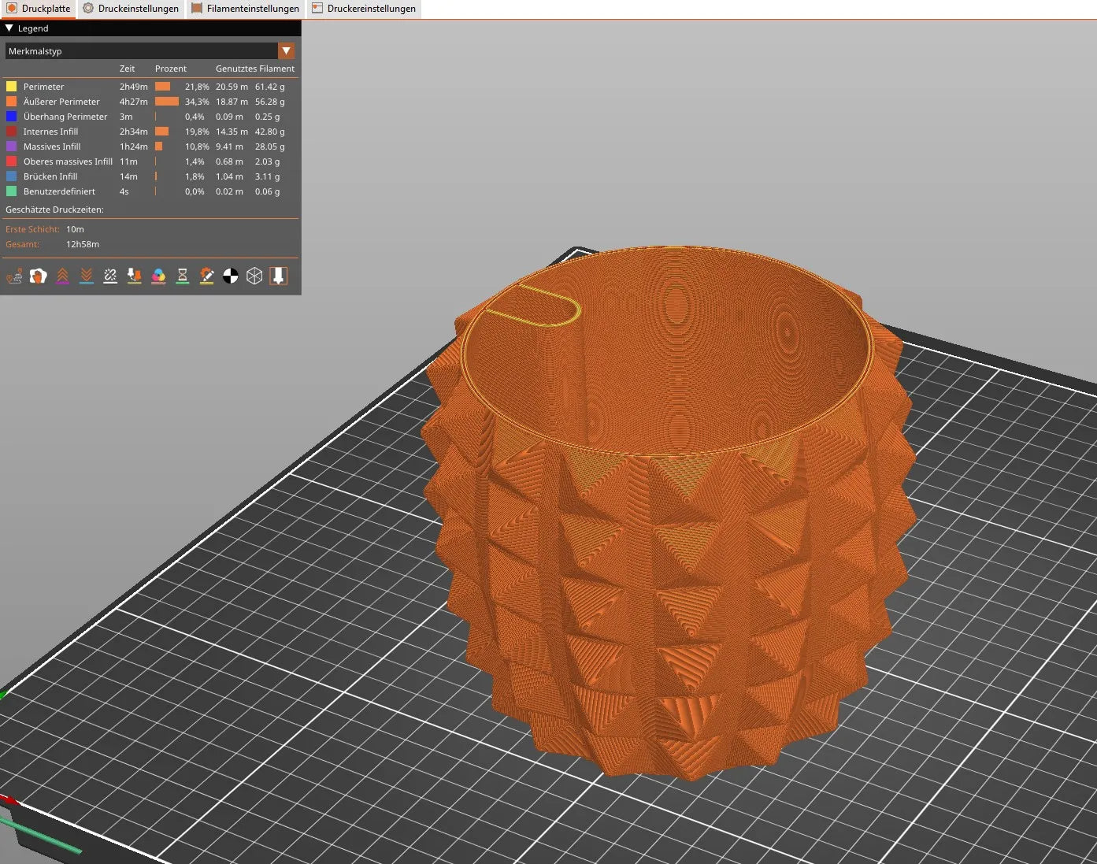Toggle custom G-codes gear-pencil icon

(206, 276)
